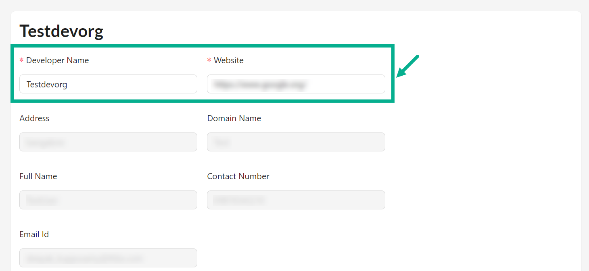Click the red asterisk beside Developer Name
The image size is (589, 271).
21,61
